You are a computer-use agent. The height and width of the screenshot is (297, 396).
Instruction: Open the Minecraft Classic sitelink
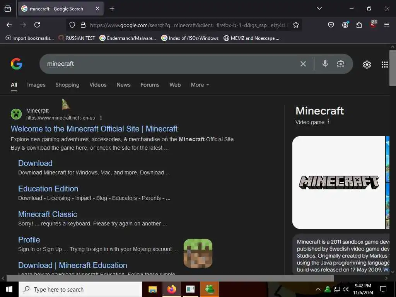point(48,214)
